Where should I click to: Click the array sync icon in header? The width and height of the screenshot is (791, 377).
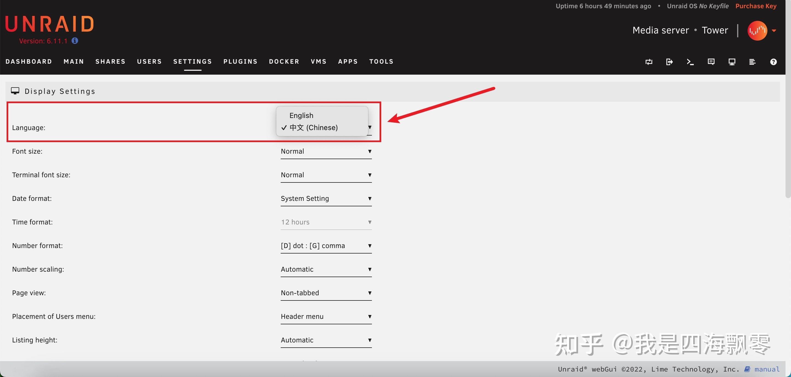click(649, 62)
